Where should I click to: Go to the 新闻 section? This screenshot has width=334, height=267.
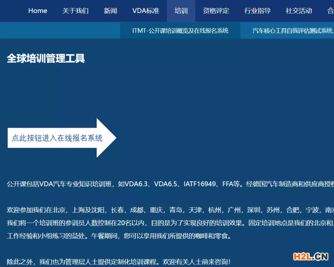point(110,11)
